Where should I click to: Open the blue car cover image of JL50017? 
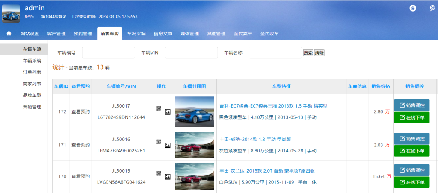tap(195, 111)
